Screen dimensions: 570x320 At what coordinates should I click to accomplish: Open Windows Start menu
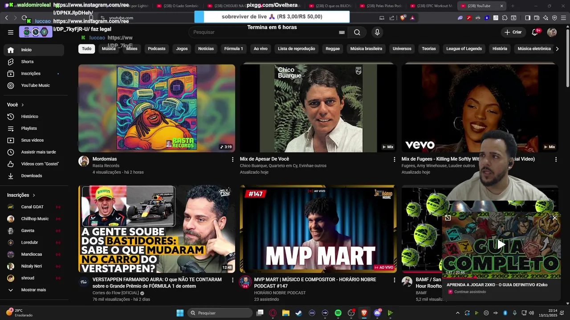tap(180, 313)
